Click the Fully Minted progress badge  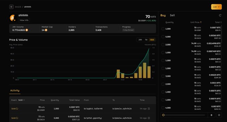click(128, 30)
